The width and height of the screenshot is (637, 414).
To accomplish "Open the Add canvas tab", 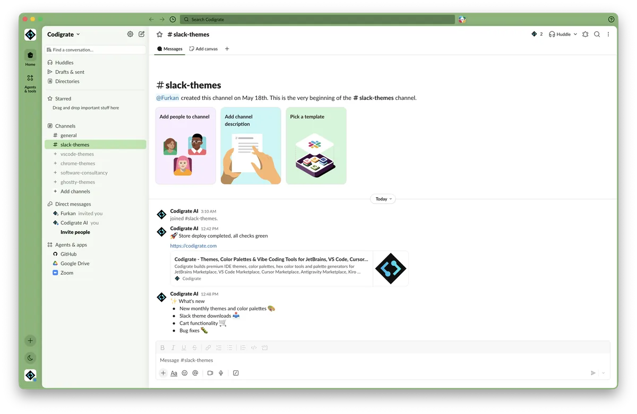I will tap(203, 49).
